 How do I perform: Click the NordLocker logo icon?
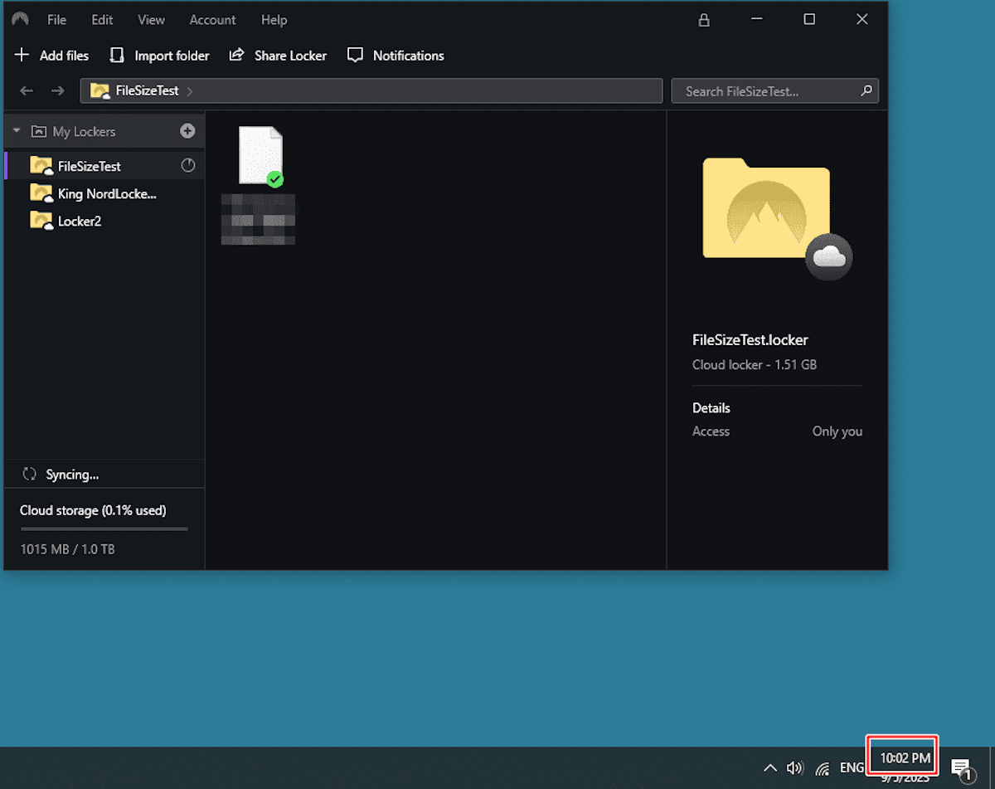[x=20, y=19]
